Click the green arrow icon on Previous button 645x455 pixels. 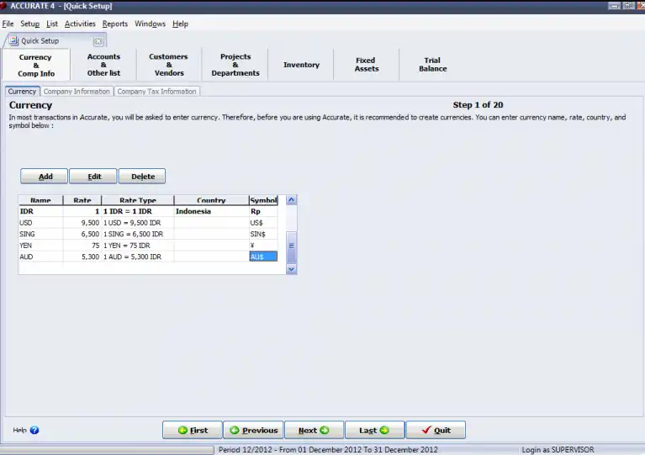pos(235,430)
